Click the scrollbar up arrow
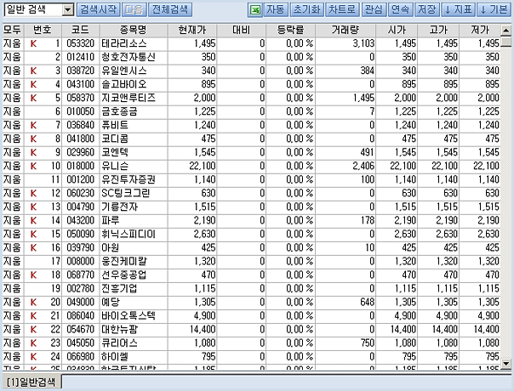 (505, 31)
